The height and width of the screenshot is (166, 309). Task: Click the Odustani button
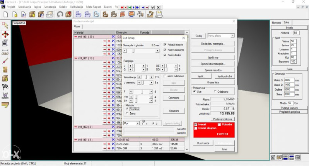tap(174, 111)
